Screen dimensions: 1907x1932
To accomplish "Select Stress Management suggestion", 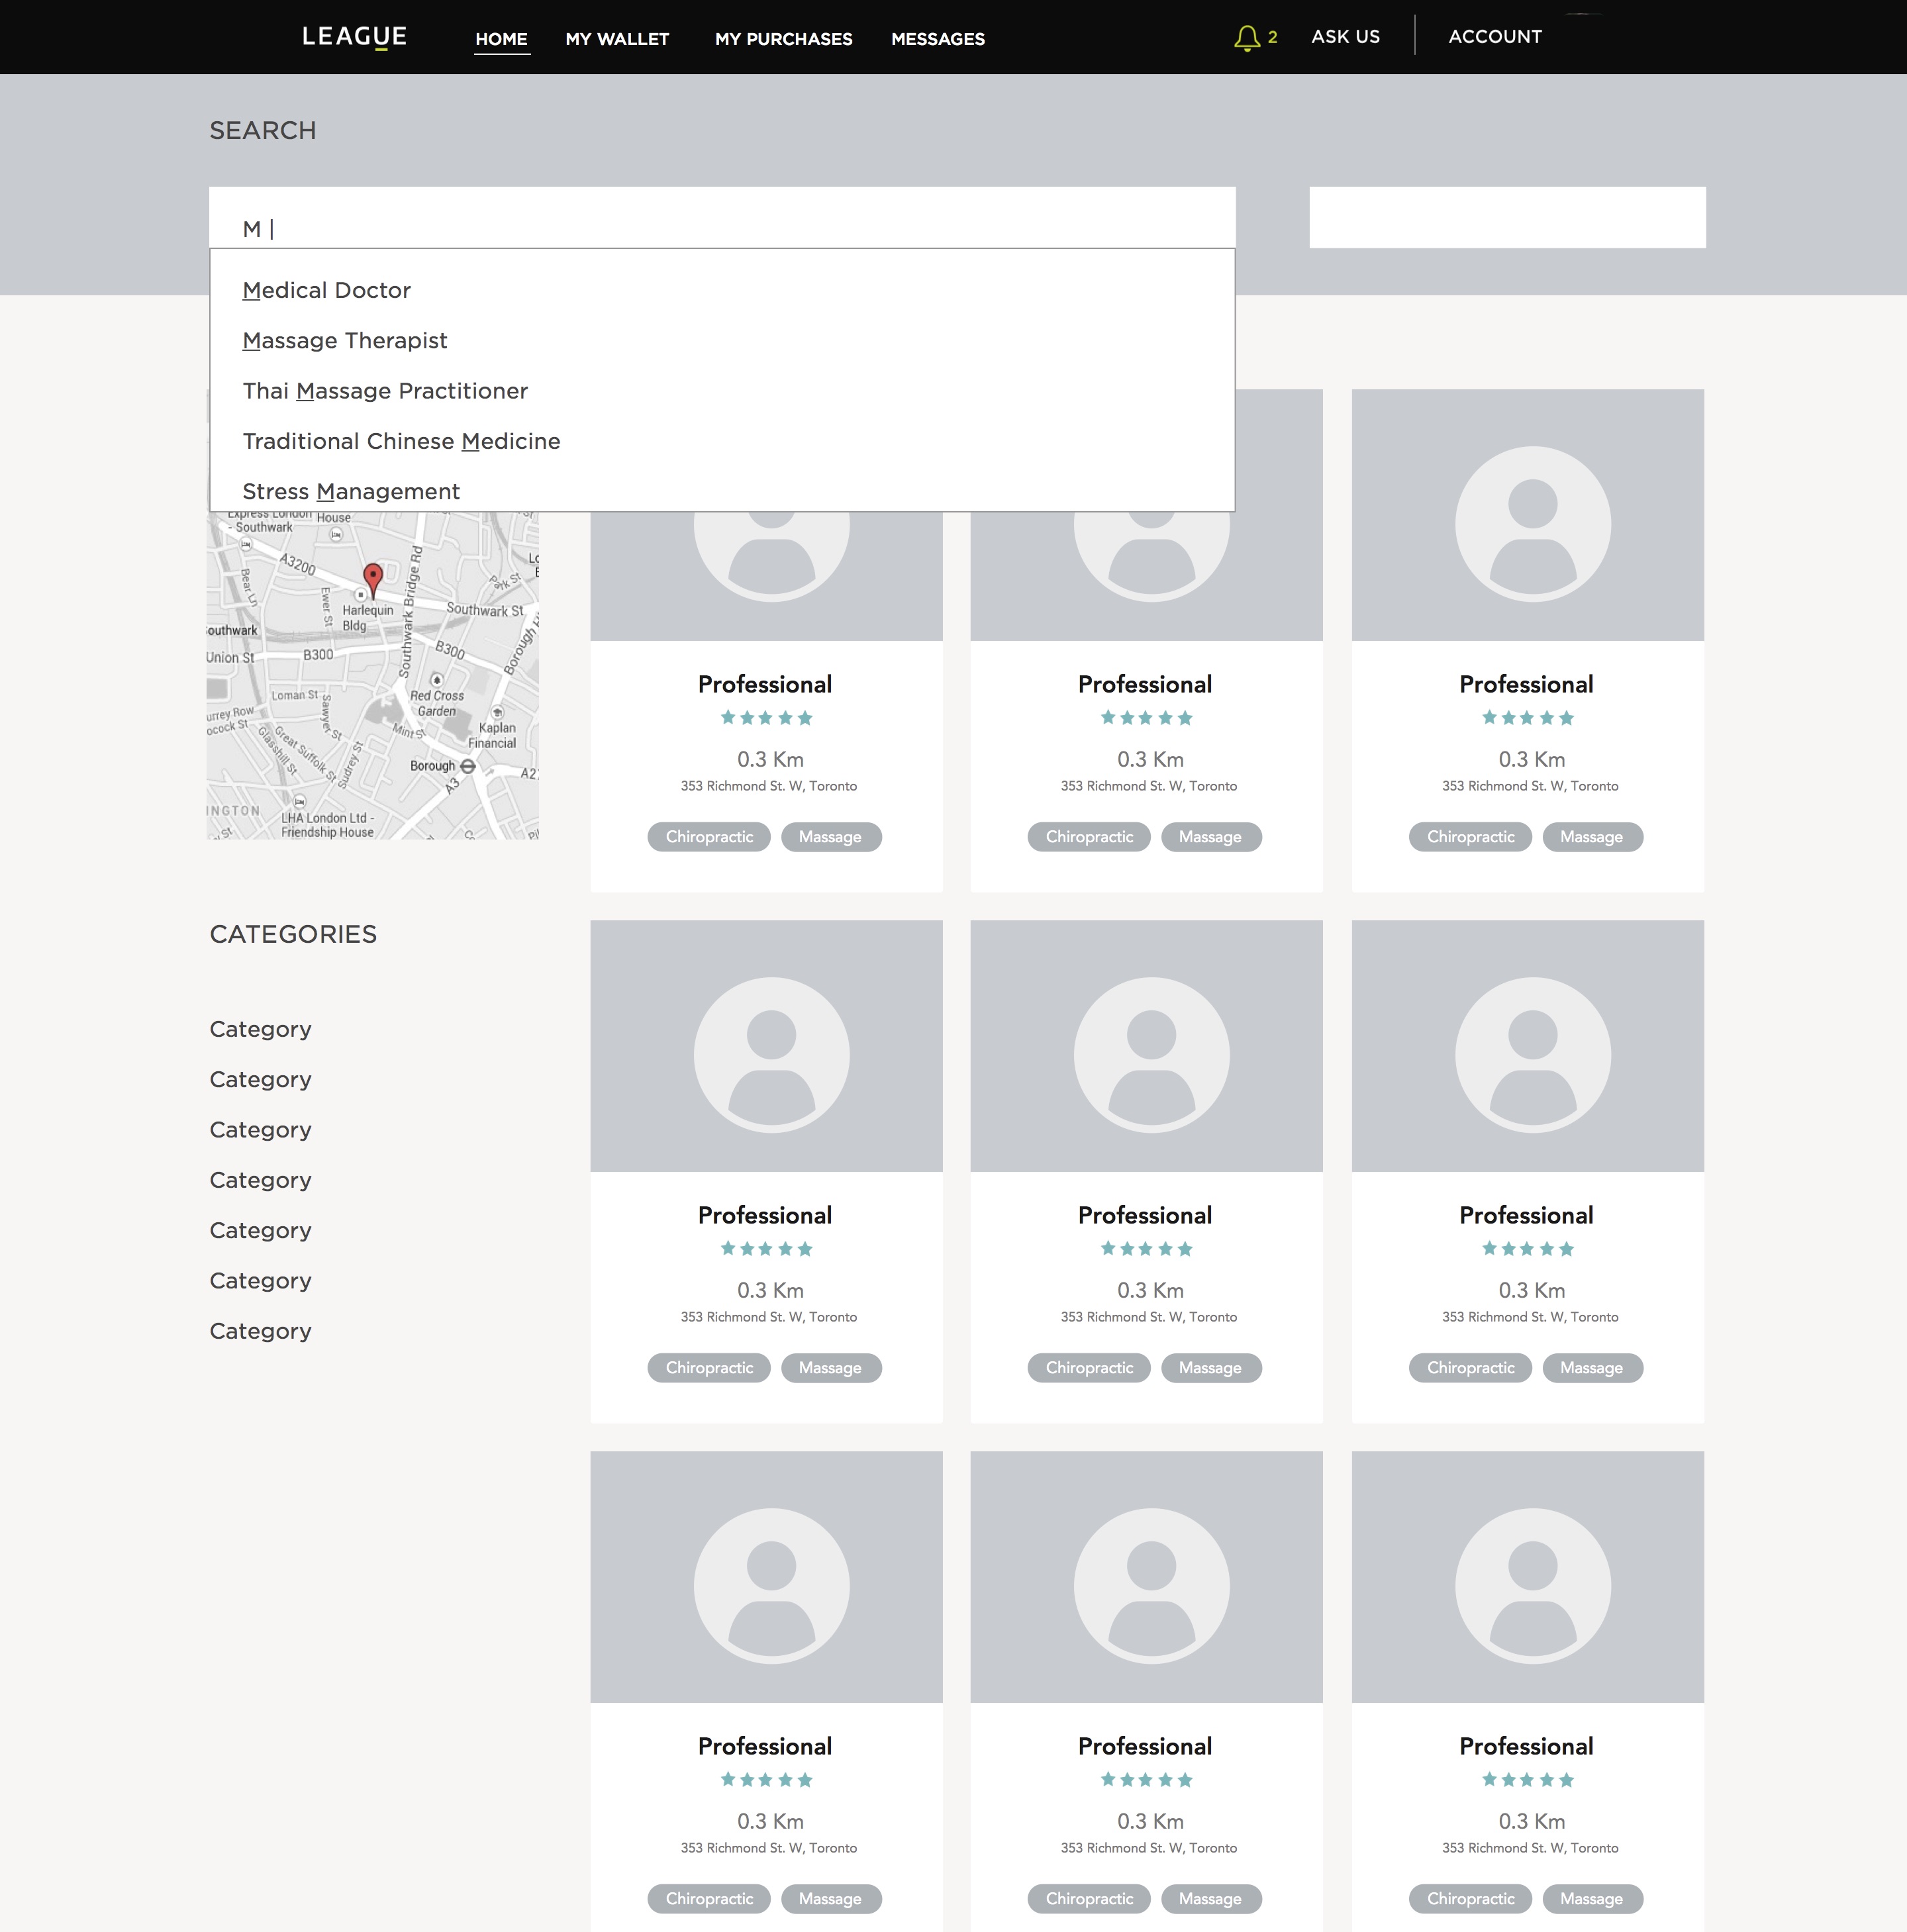I will 351,492.
